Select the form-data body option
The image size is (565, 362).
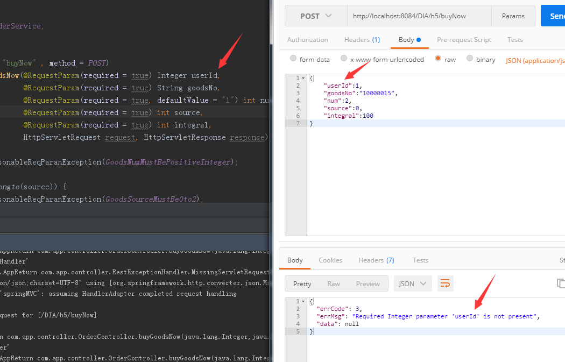click(x=294, y=59)
